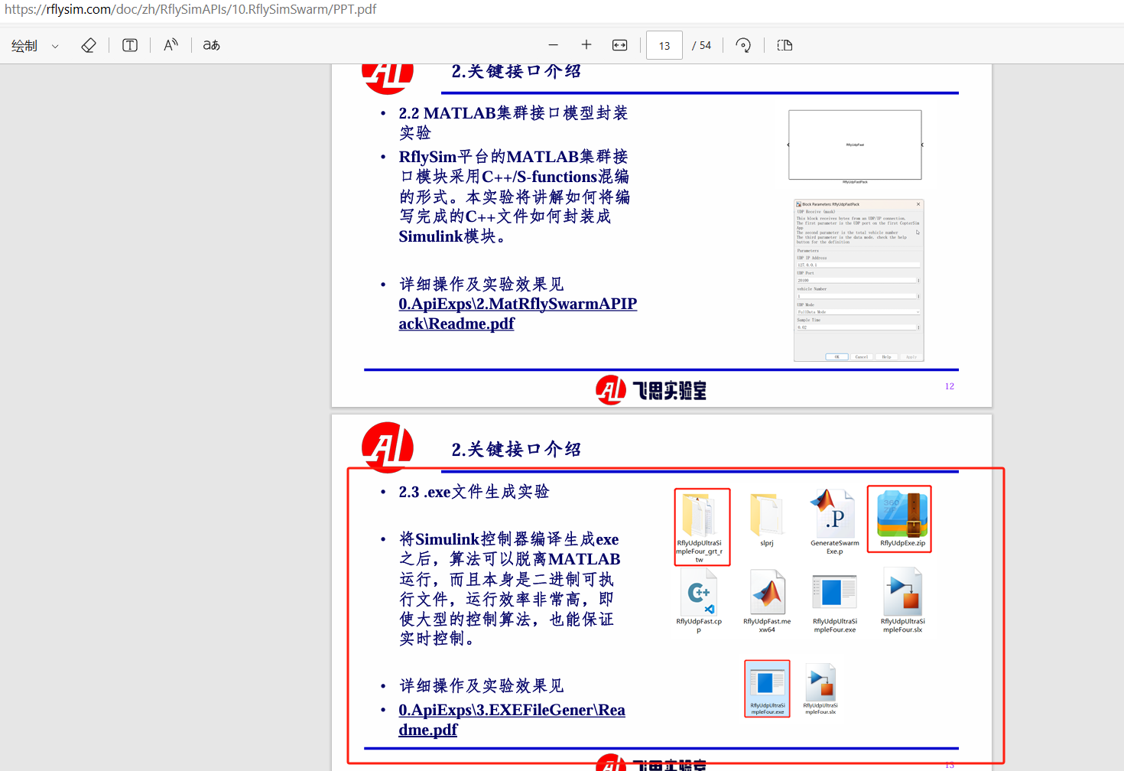1124x771 pixels.
Task: Expand the Draw tool options chevron
Action: pyautogui.click(x=55, y=47)
